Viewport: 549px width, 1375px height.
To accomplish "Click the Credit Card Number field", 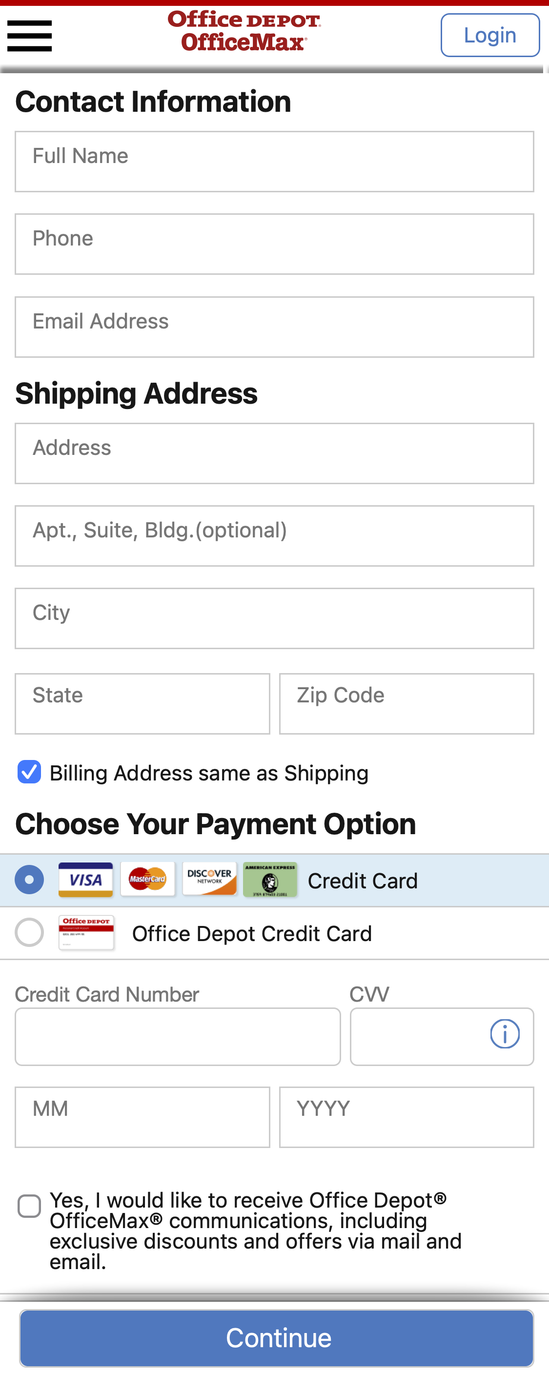I will [178, 1036].
